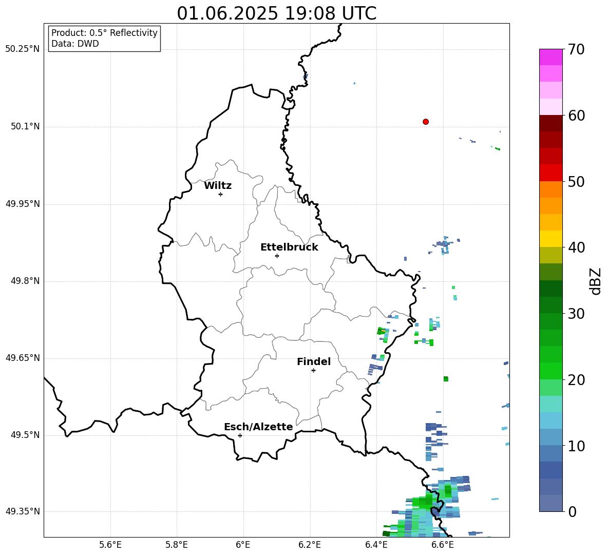
Task: Click the 6.2°E longitude label
Action: click(x=310, y=545)
